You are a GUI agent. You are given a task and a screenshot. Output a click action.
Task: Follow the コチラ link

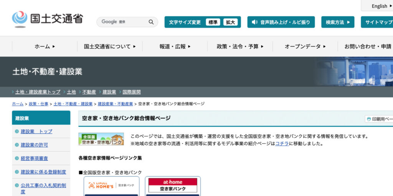(x=282, y=144)
